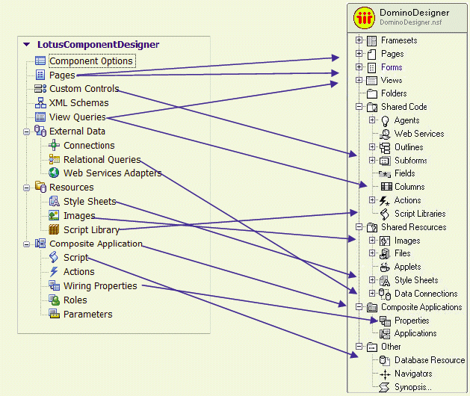Click the Connections plug icon

tap(54, 145)
